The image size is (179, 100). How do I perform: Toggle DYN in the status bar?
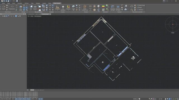(36, 99)
